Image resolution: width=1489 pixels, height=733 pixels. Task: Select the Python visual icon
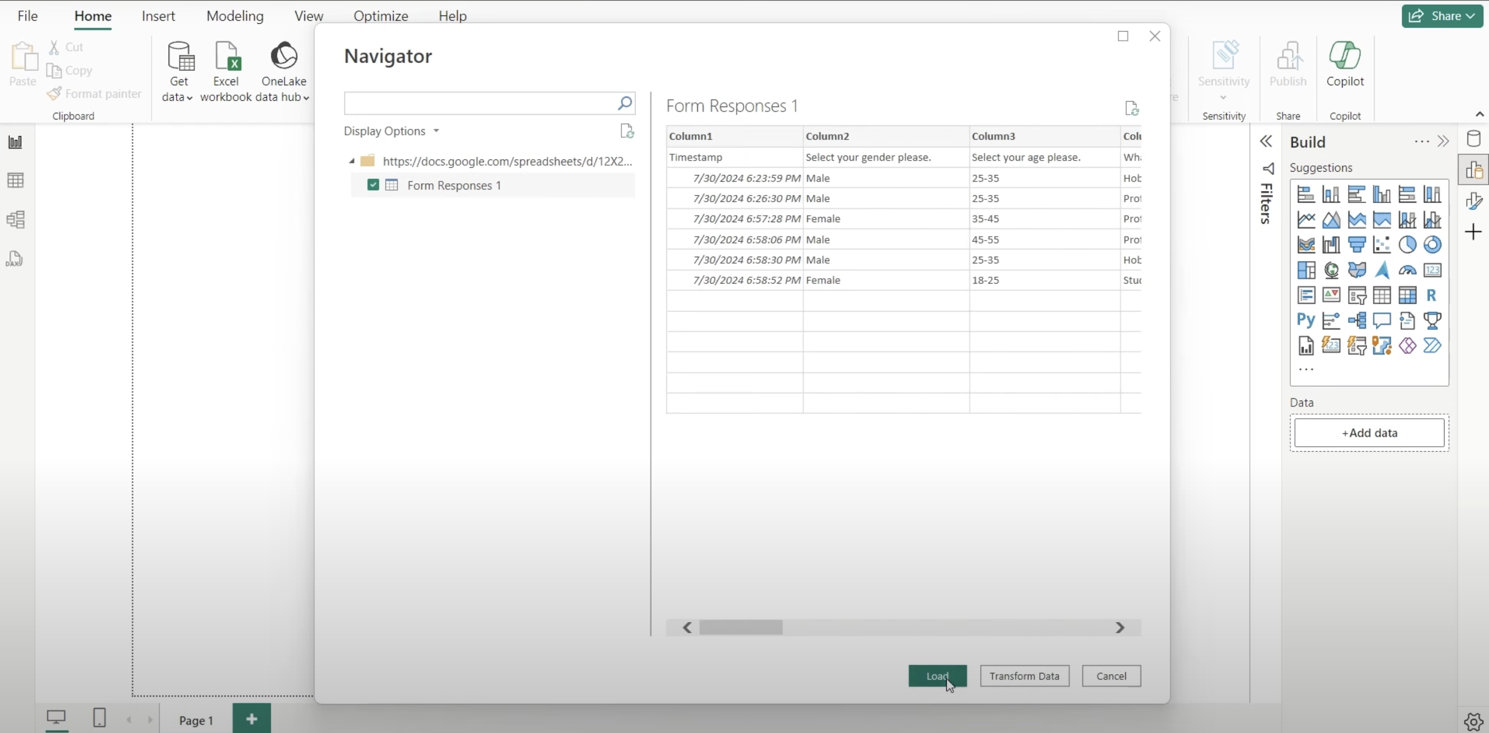point(1305,320)
